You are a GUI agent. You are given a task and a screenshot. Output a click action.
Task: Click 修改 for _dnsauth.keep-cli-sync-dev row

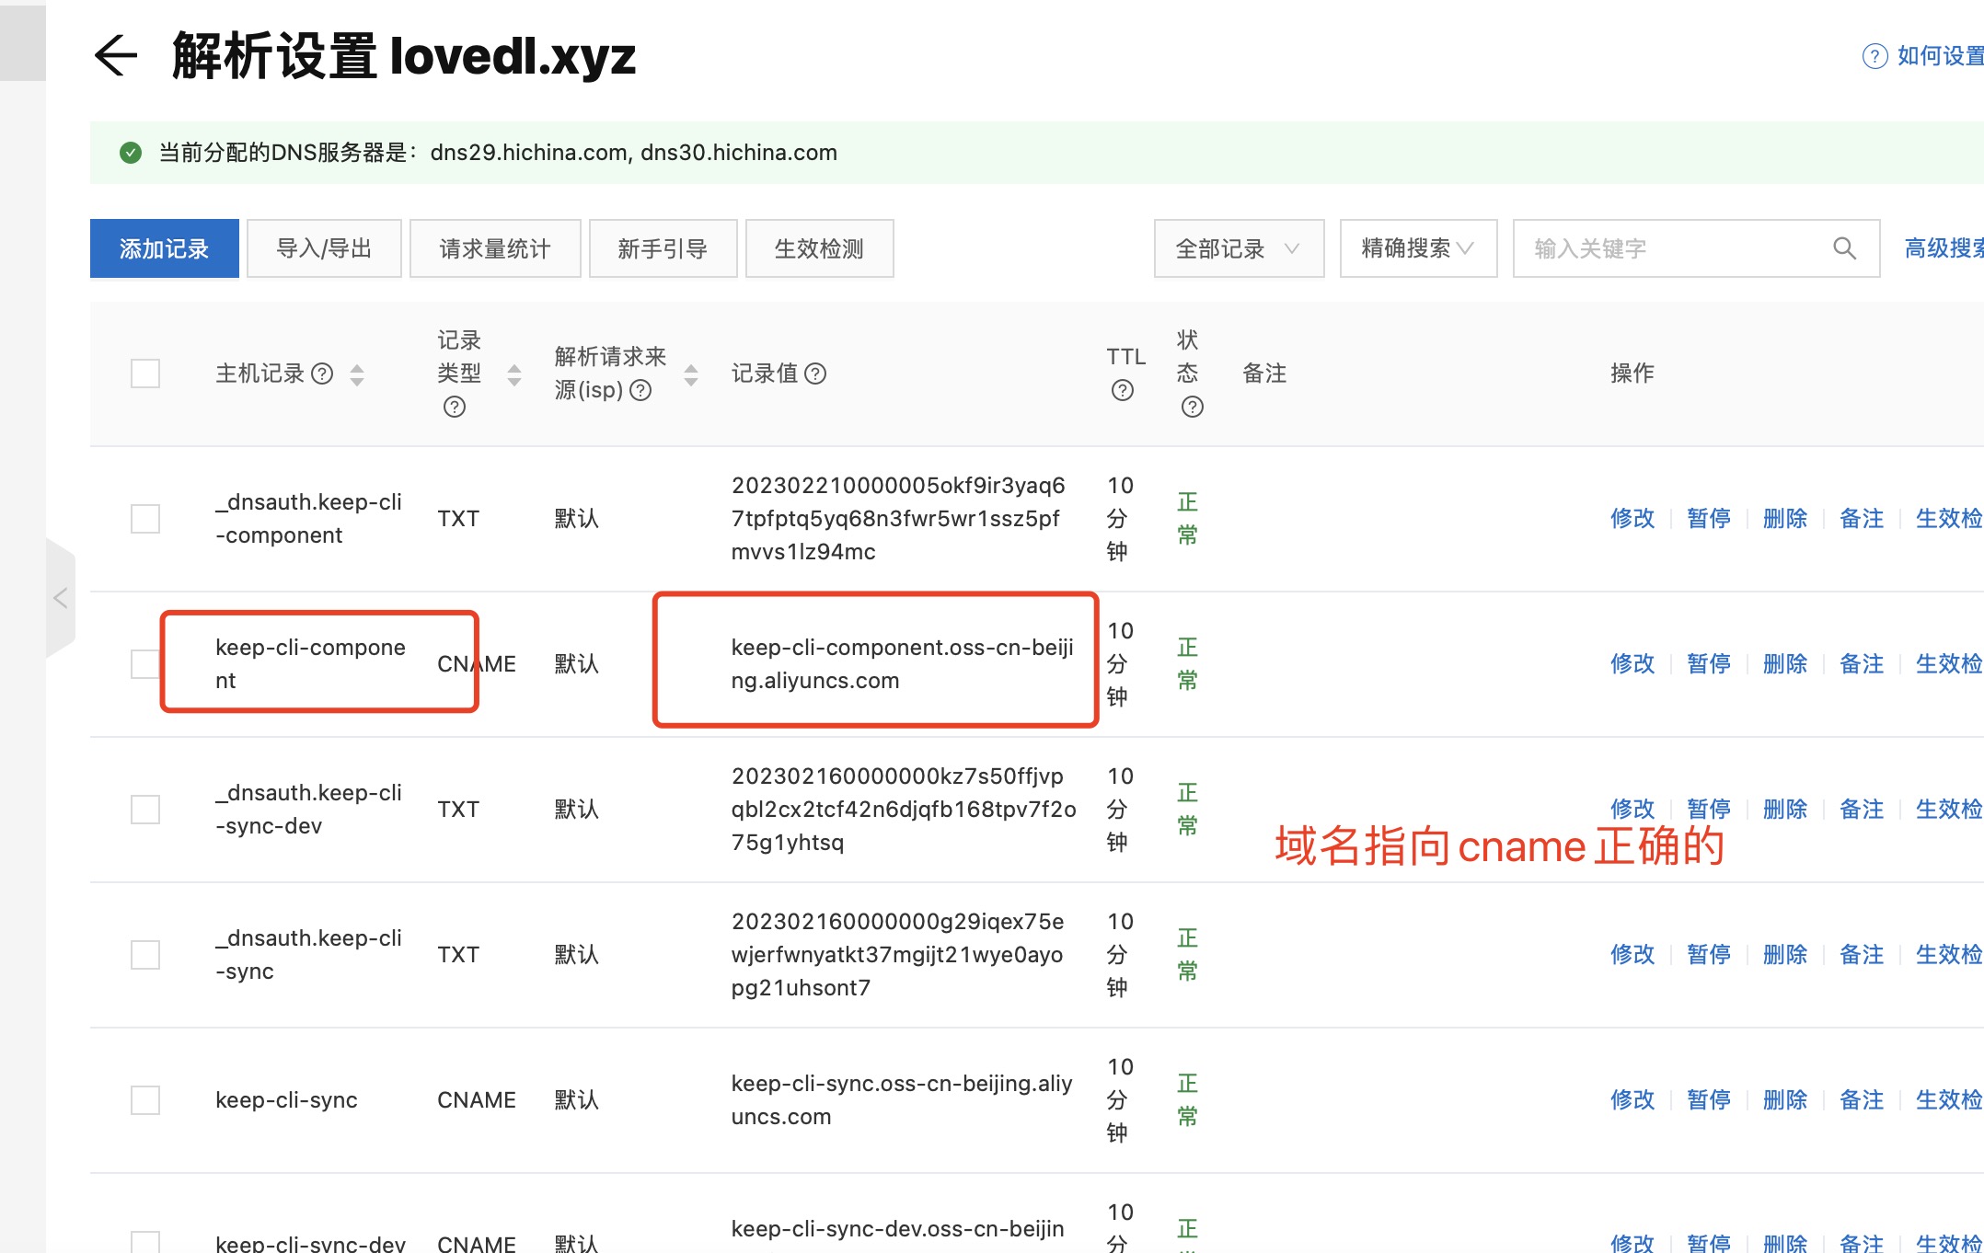click(1632, 810)
